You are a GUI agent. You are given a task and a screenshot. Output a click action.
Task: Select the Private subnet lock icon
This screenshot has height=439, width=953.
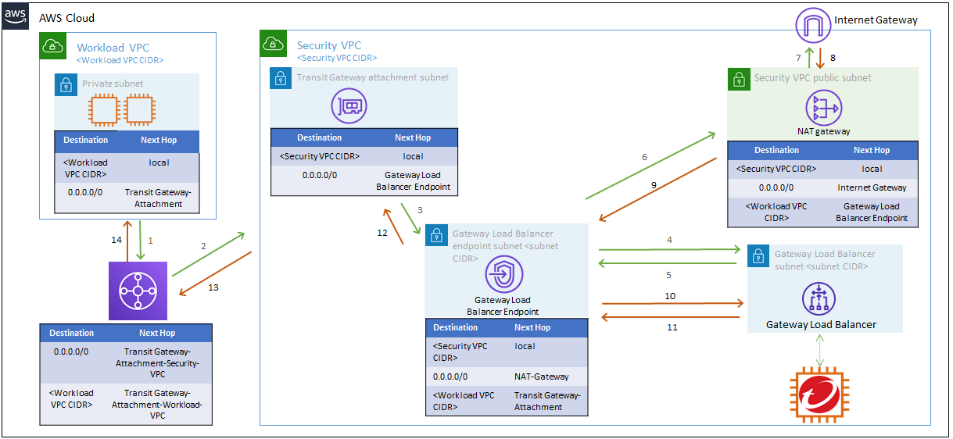[66, 84]
